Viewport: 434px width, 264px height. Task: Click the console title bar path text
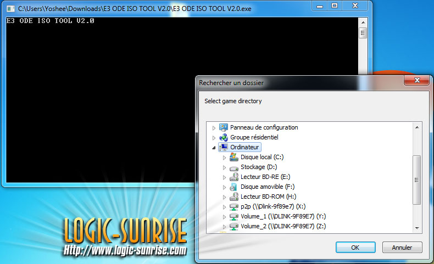tap(135, 9)
